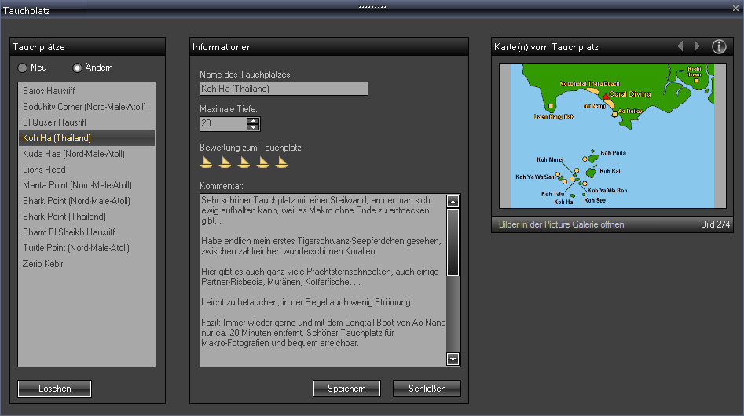Set rating to second boat icon
The image size is (744, 416).
tap(225, 162)
